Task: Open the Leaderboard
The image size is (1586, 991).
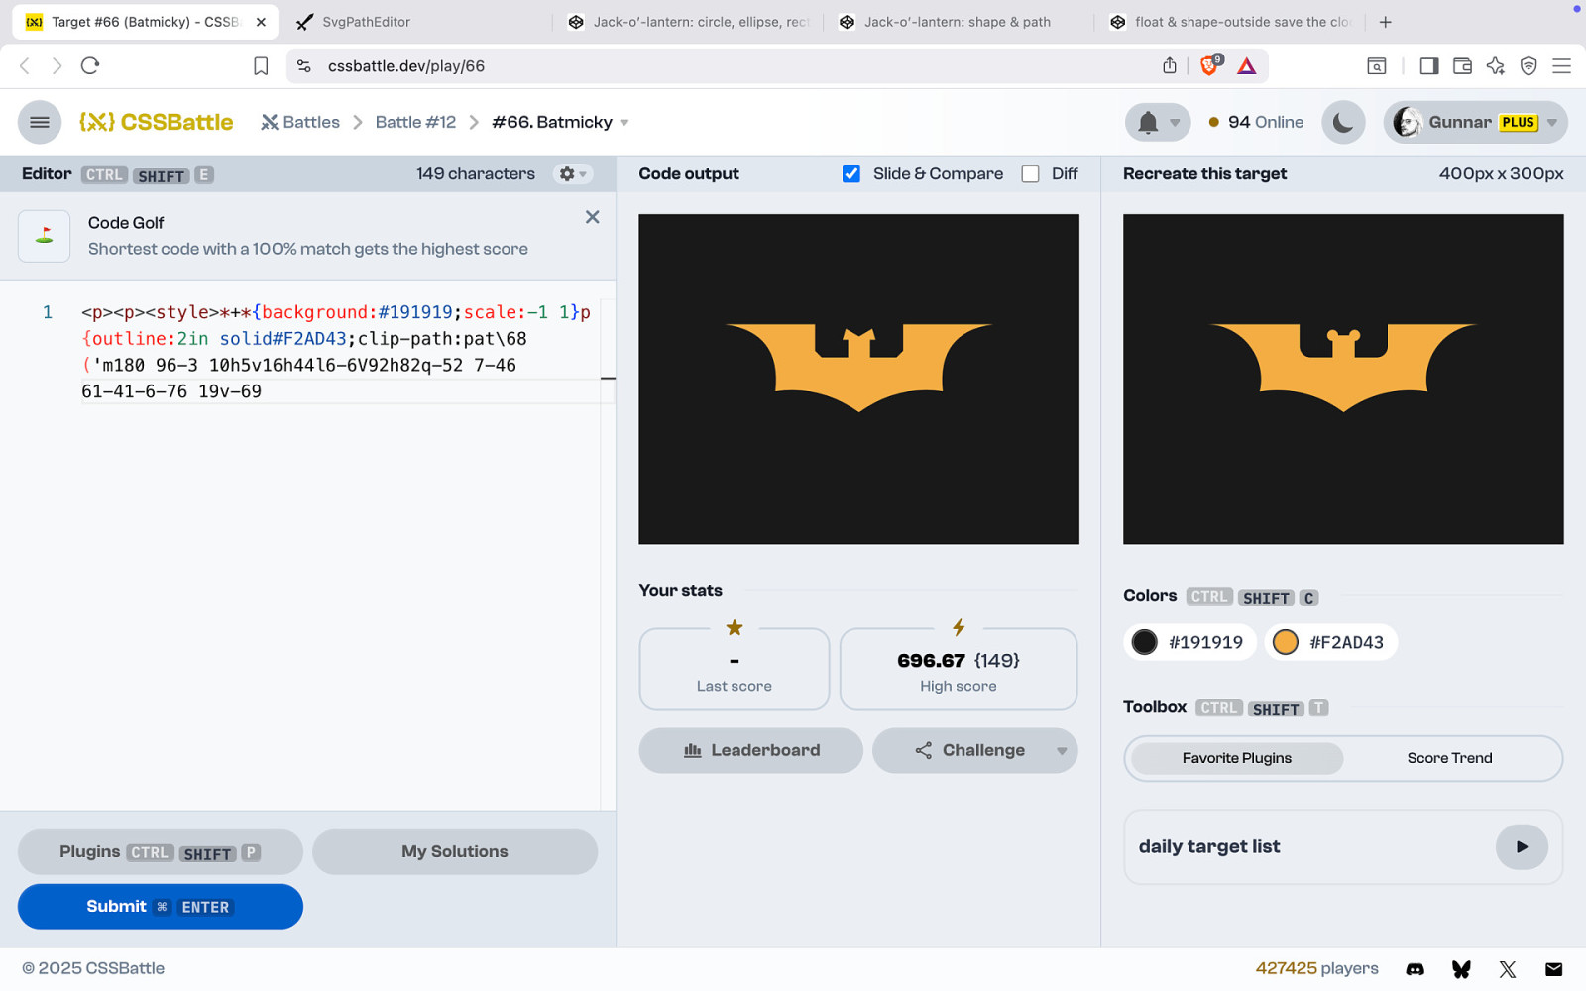Action: [x=751, y=751]
